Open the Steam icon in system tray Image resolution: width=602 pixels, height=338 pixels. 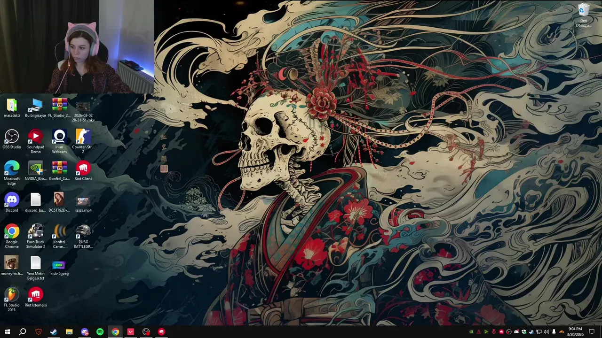tap(531, 332)
